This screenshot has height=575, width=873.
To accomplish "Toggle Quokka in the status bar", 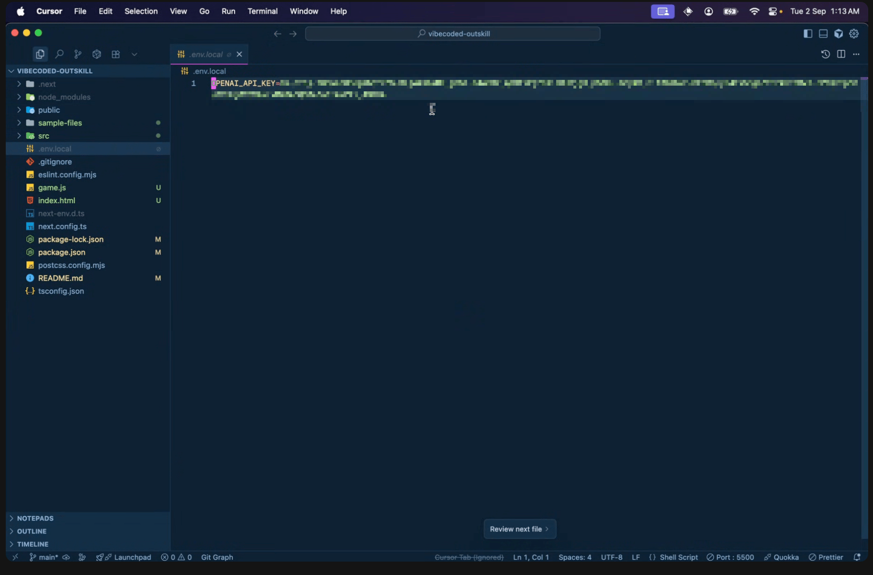I will 781,557.
